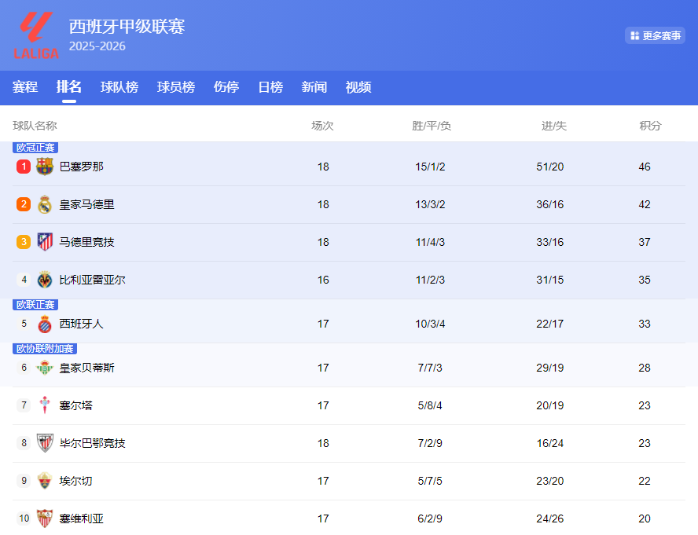Open team 毕尔巴鄂竞技
This screenshot has width=698, height=535.
tap(93, 443)
